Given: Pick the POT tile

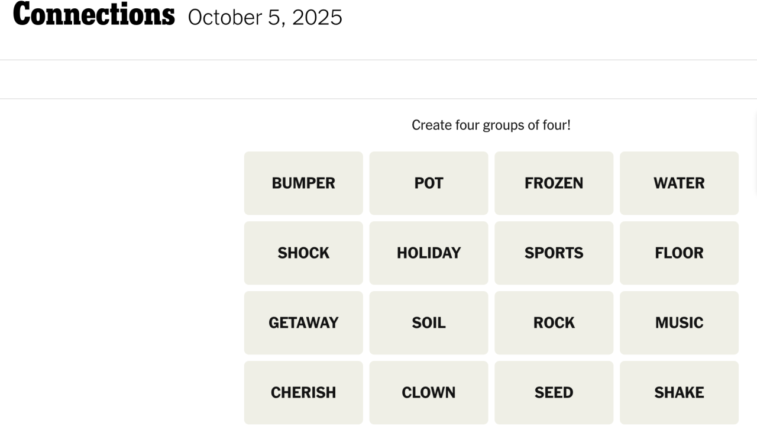Looking at the screenshot, I should tap(429, 183).
